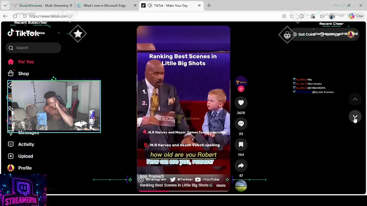The width and height of the screenshot is (367, 206).
Task: Open the browser profile avatar
Action: point(332,16)
